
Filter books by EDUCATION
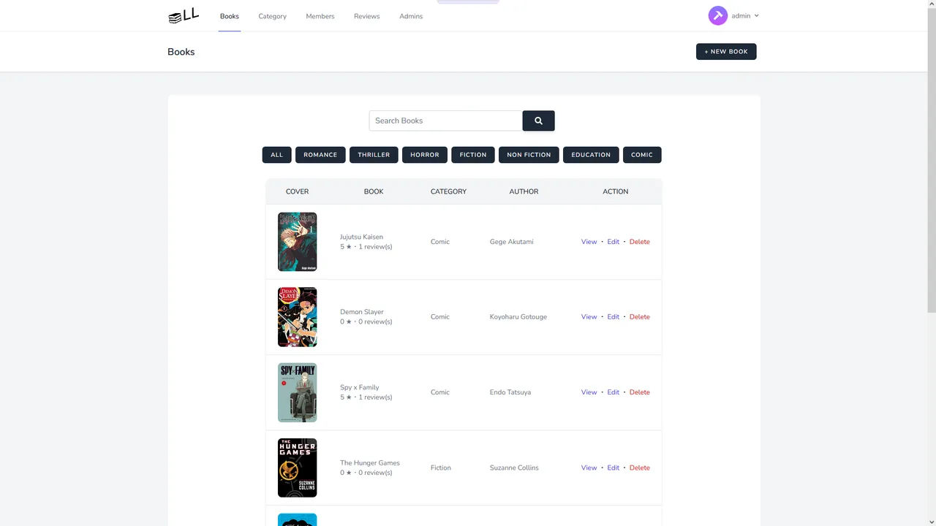[x=591, y=155]
